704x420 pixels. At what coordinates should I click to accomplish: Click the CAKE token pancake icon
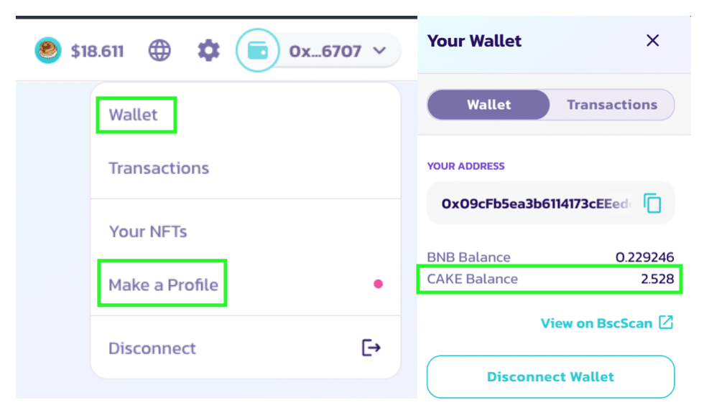click(x=48, y=51)
